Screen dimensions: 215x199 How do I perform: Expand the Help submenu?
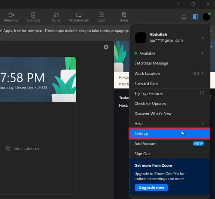pos(169,123)
